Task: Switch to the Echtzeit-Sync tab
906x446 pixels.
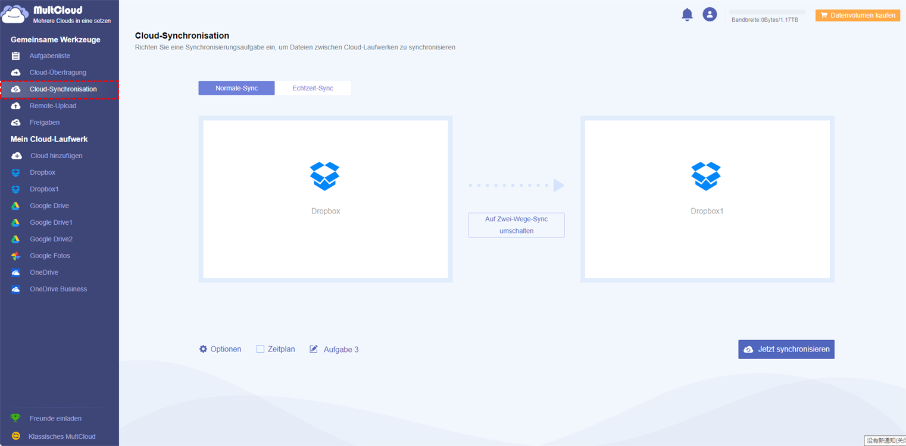Action: (x=313, y=88)
